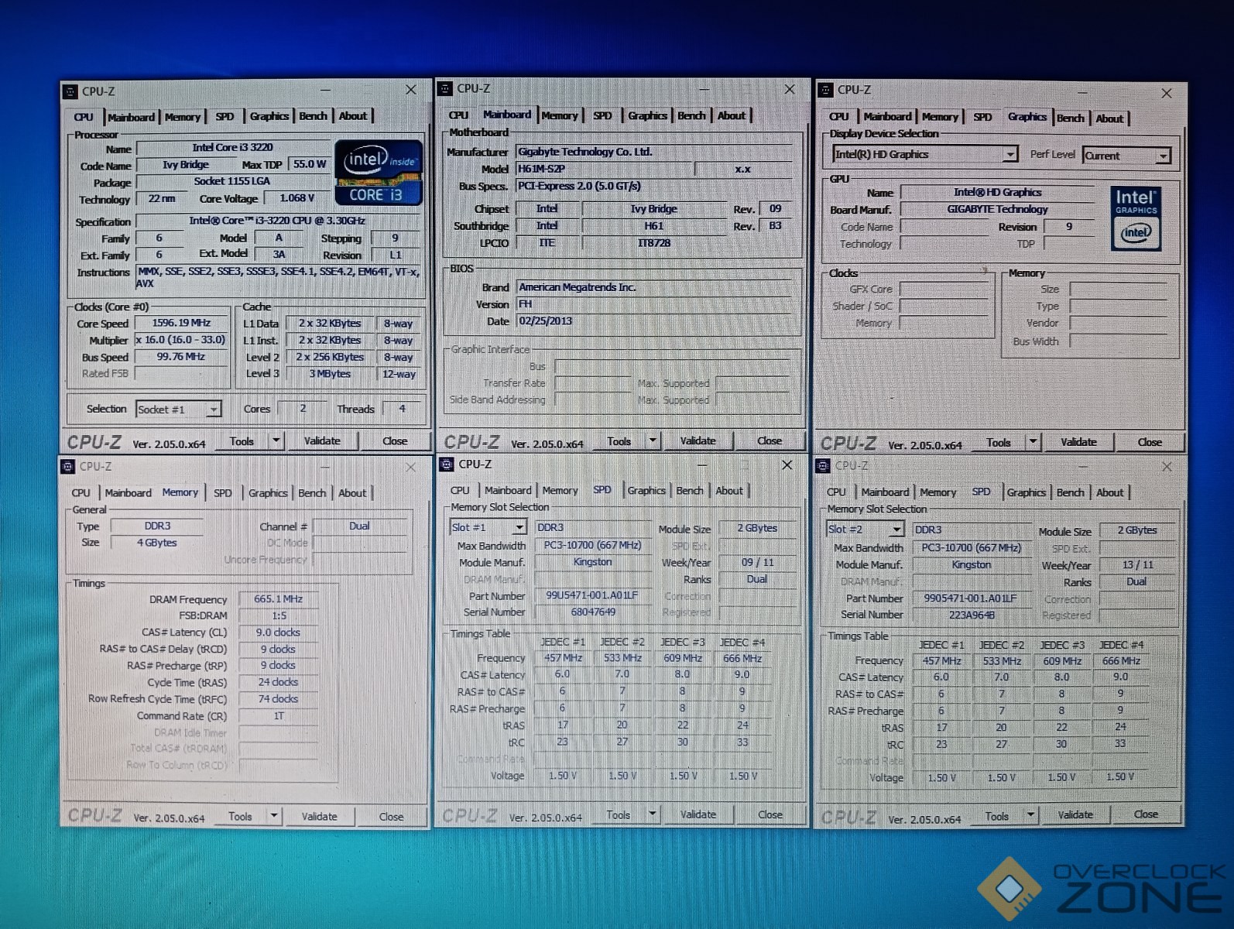The height and width of the screenshot is (929, 1234).
Task: Click the Memory Size value 4 GBytes
Action: (157, 543)
